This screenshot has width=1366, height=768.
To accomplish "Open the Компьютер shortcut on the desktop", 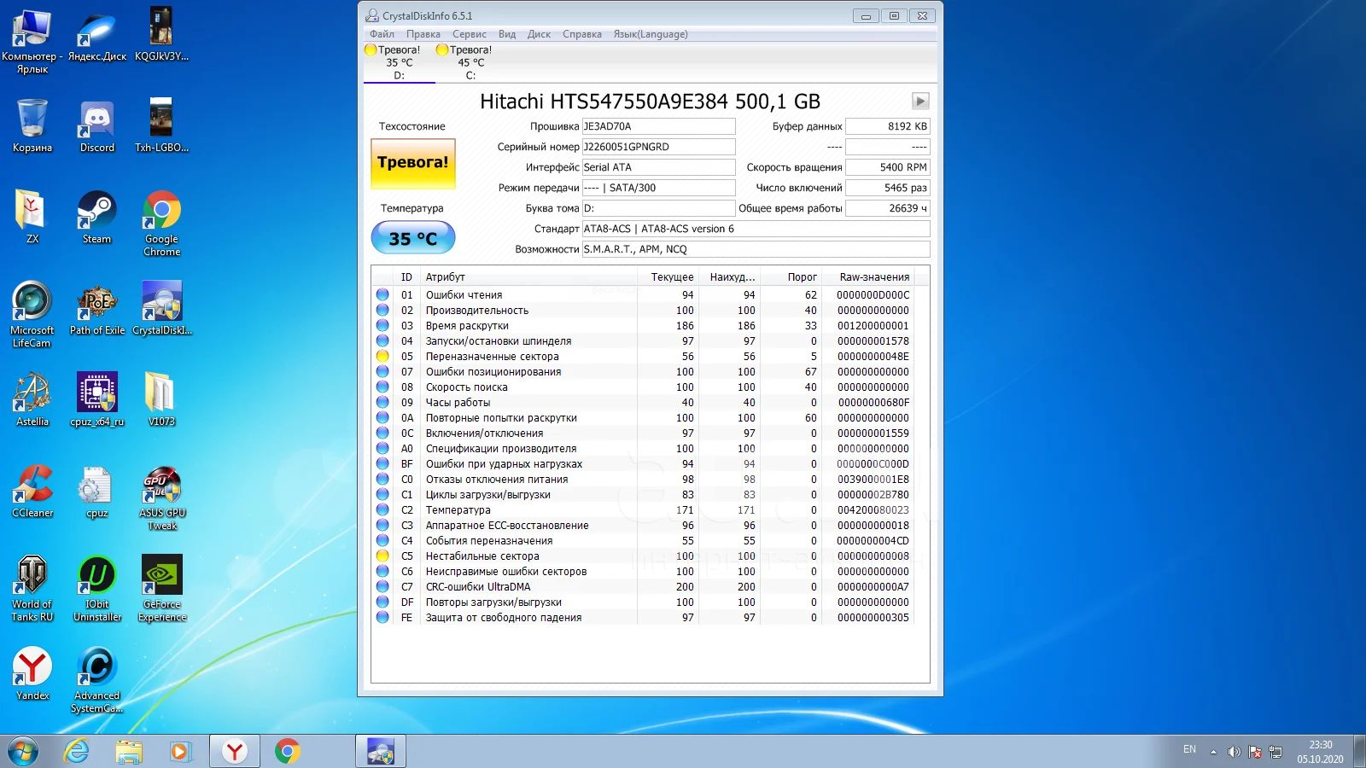I will tap(32, 40).
